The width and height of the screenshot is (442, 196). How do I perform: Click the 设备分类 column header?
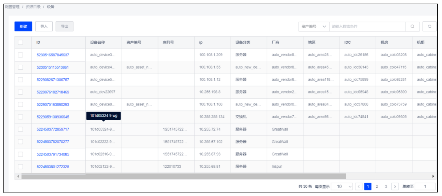tap(249, 42)
